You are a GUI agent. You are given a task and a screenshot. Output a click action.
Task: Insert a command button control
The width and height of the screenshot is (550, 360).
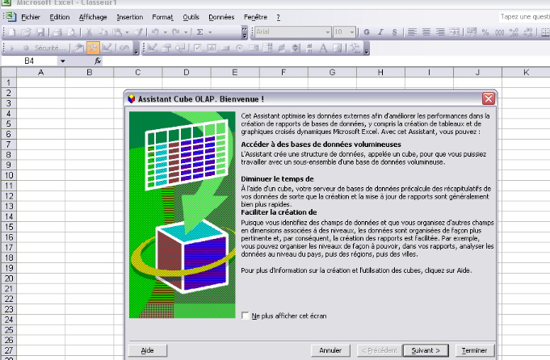(x=225, y=48)
